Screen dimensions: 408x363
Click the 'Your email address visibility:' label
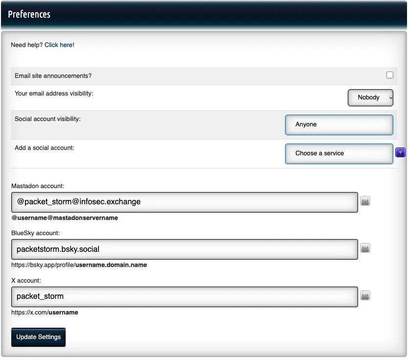click(x=54, y=94)
